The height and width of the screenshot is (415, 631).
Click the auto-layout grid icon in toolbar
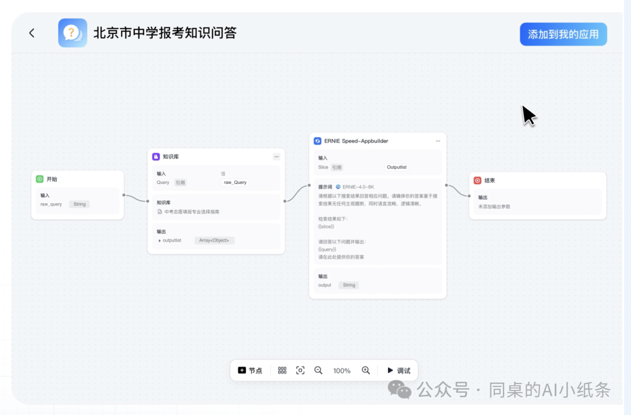click(282, 371)
